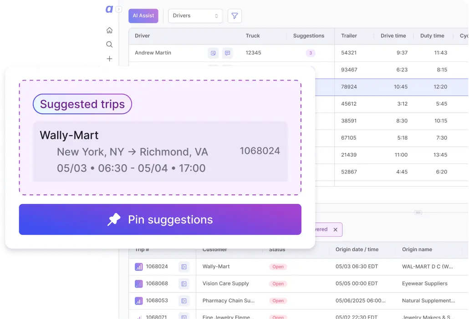The height and width of the screenshot is (319, 469).
Task: Open chart icon for trip 1068068
Action: [x=138, y=284]
